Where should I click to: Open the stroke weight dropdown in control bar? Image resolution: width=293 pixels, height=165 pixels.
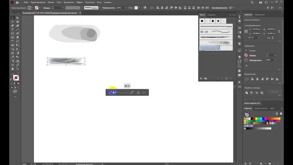click(x=63, y=8)
